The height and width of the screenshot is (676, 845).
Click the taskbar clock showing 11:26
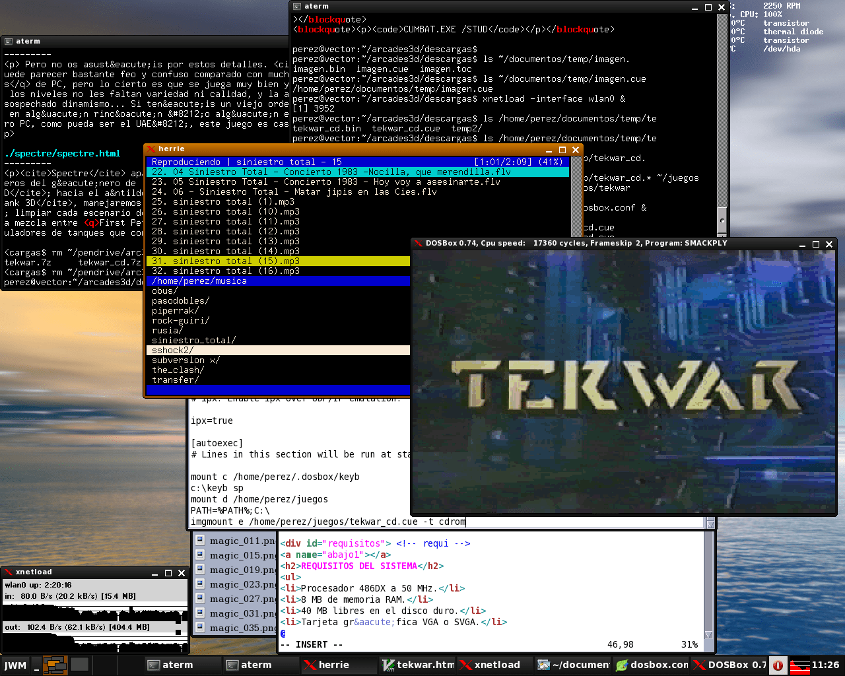coord(826,665)
